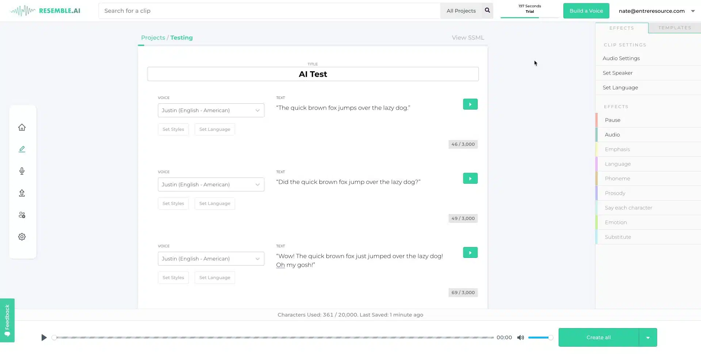Click Set Styles under second clip
This screenshot has height=354, width=701.
pos(173,203)
